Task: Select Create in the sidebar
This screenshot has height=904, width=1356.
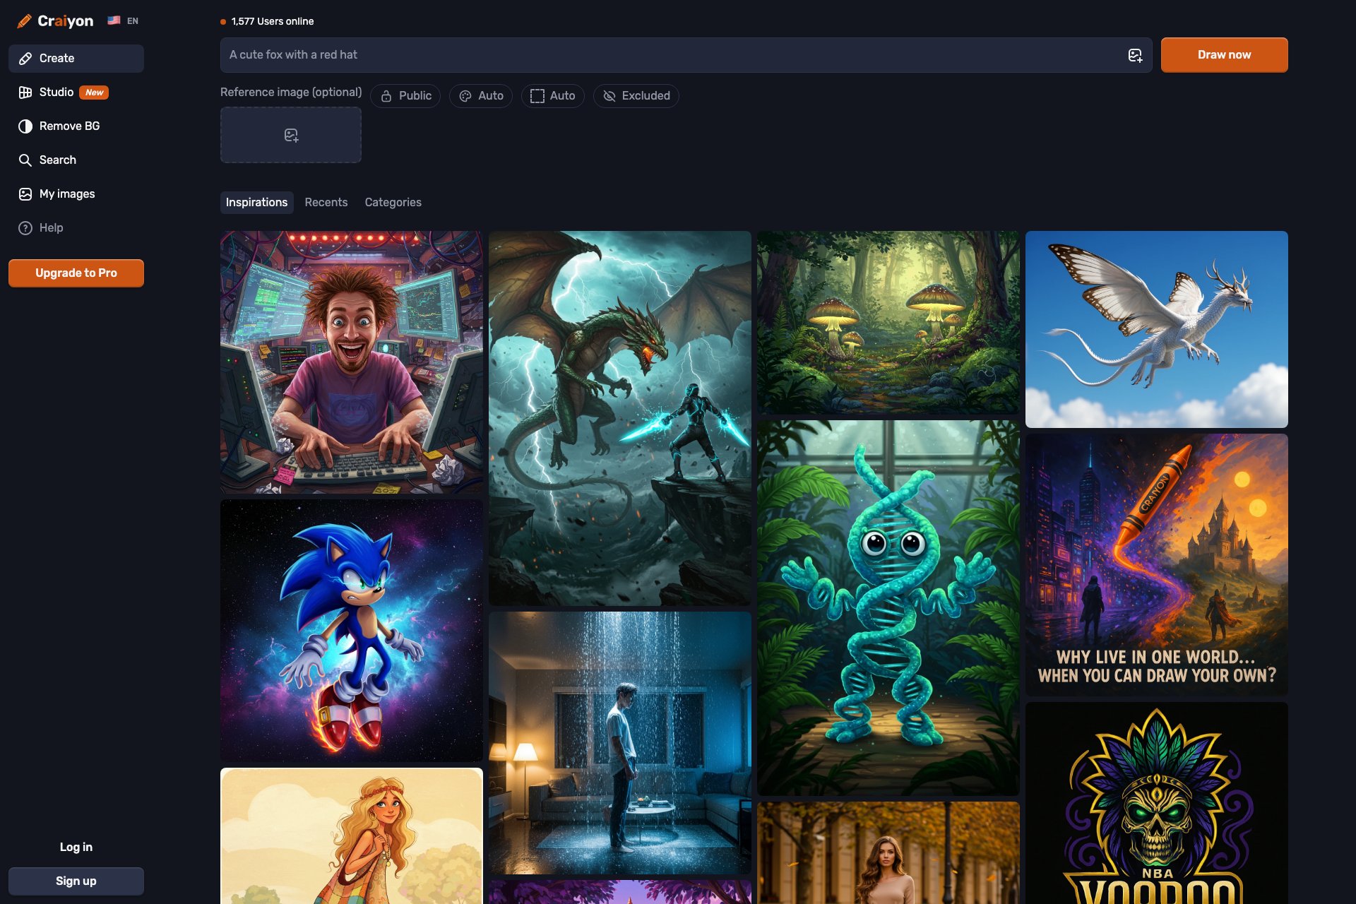Action: coord(56,58)
